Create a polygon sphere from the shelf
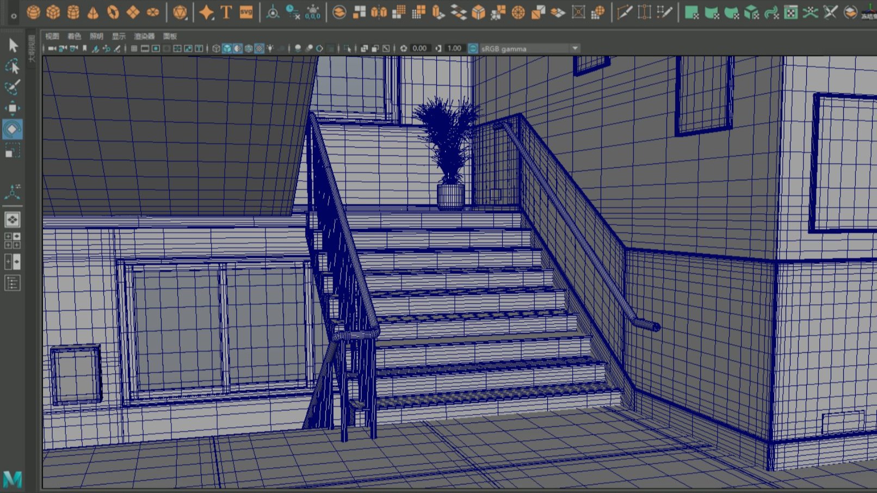Screen dimensions: 877x493 tap(33, 12)
